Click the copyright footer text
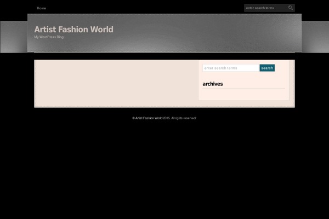The height and width of the screenshot is (219, 329). [x=164, y=118]
